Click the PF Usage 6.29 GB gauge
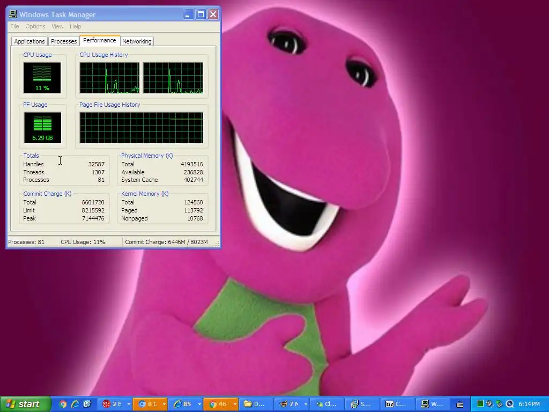The height and width of the screenshot is (412, 549). tap(42, 128)
